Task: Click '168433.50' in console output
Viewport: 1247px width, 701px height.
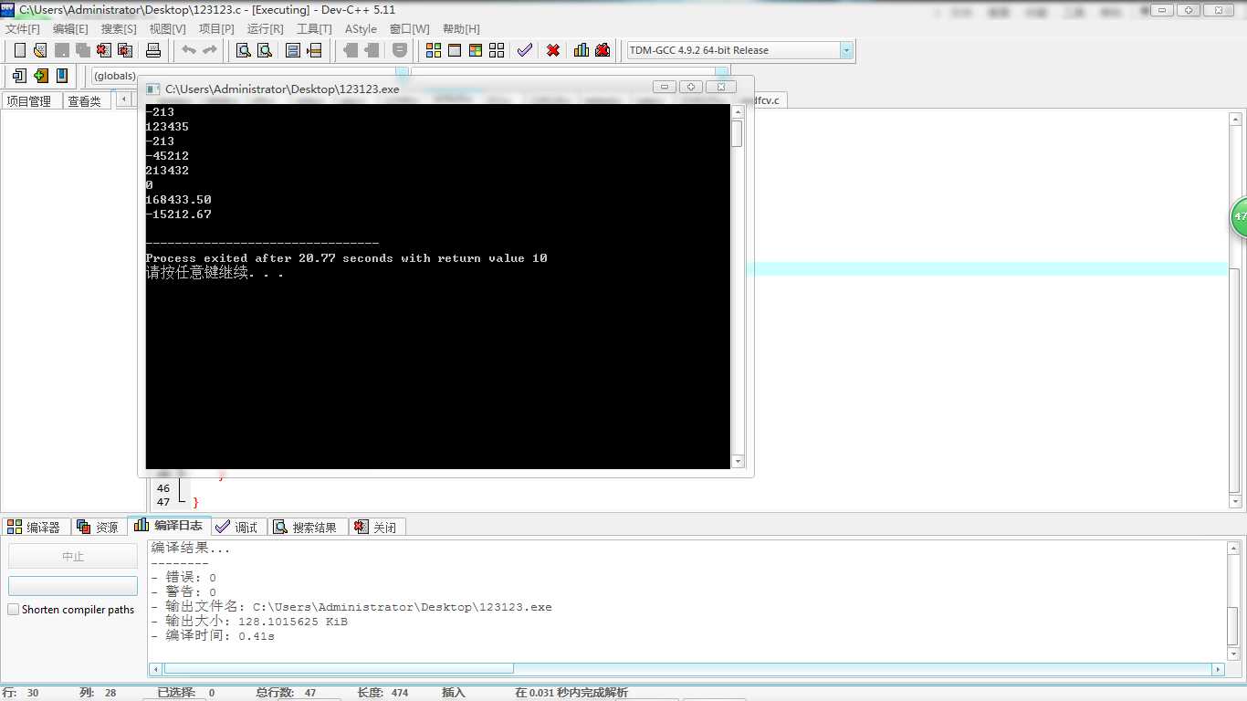Action: coord(178,200)
